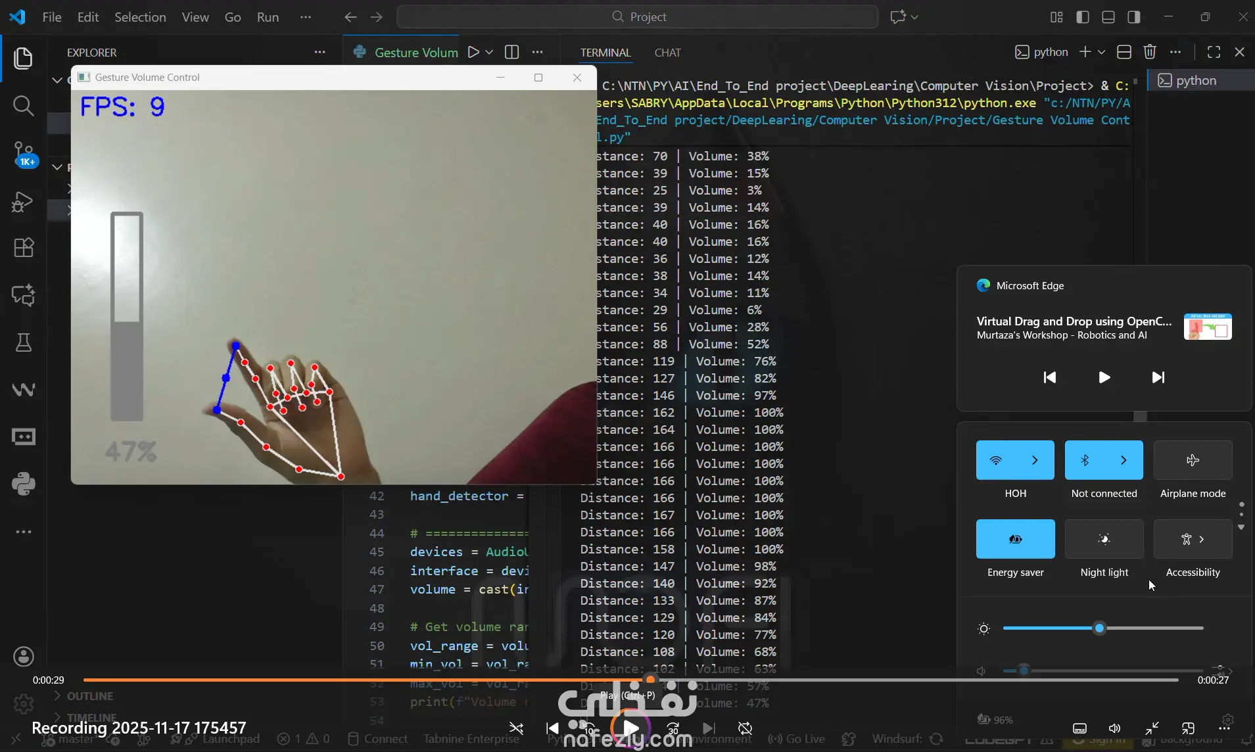Skip forward 30 seconds in the video
The width and height of the screenshot is (1255, 752).
click(673, 728)
